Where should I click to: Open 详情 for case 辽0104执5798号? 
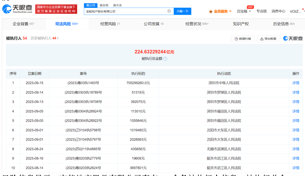296,130
